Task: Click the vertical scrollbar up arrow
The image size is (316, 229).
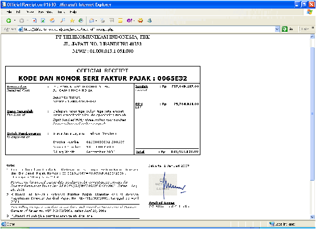Action: [312, 36]
